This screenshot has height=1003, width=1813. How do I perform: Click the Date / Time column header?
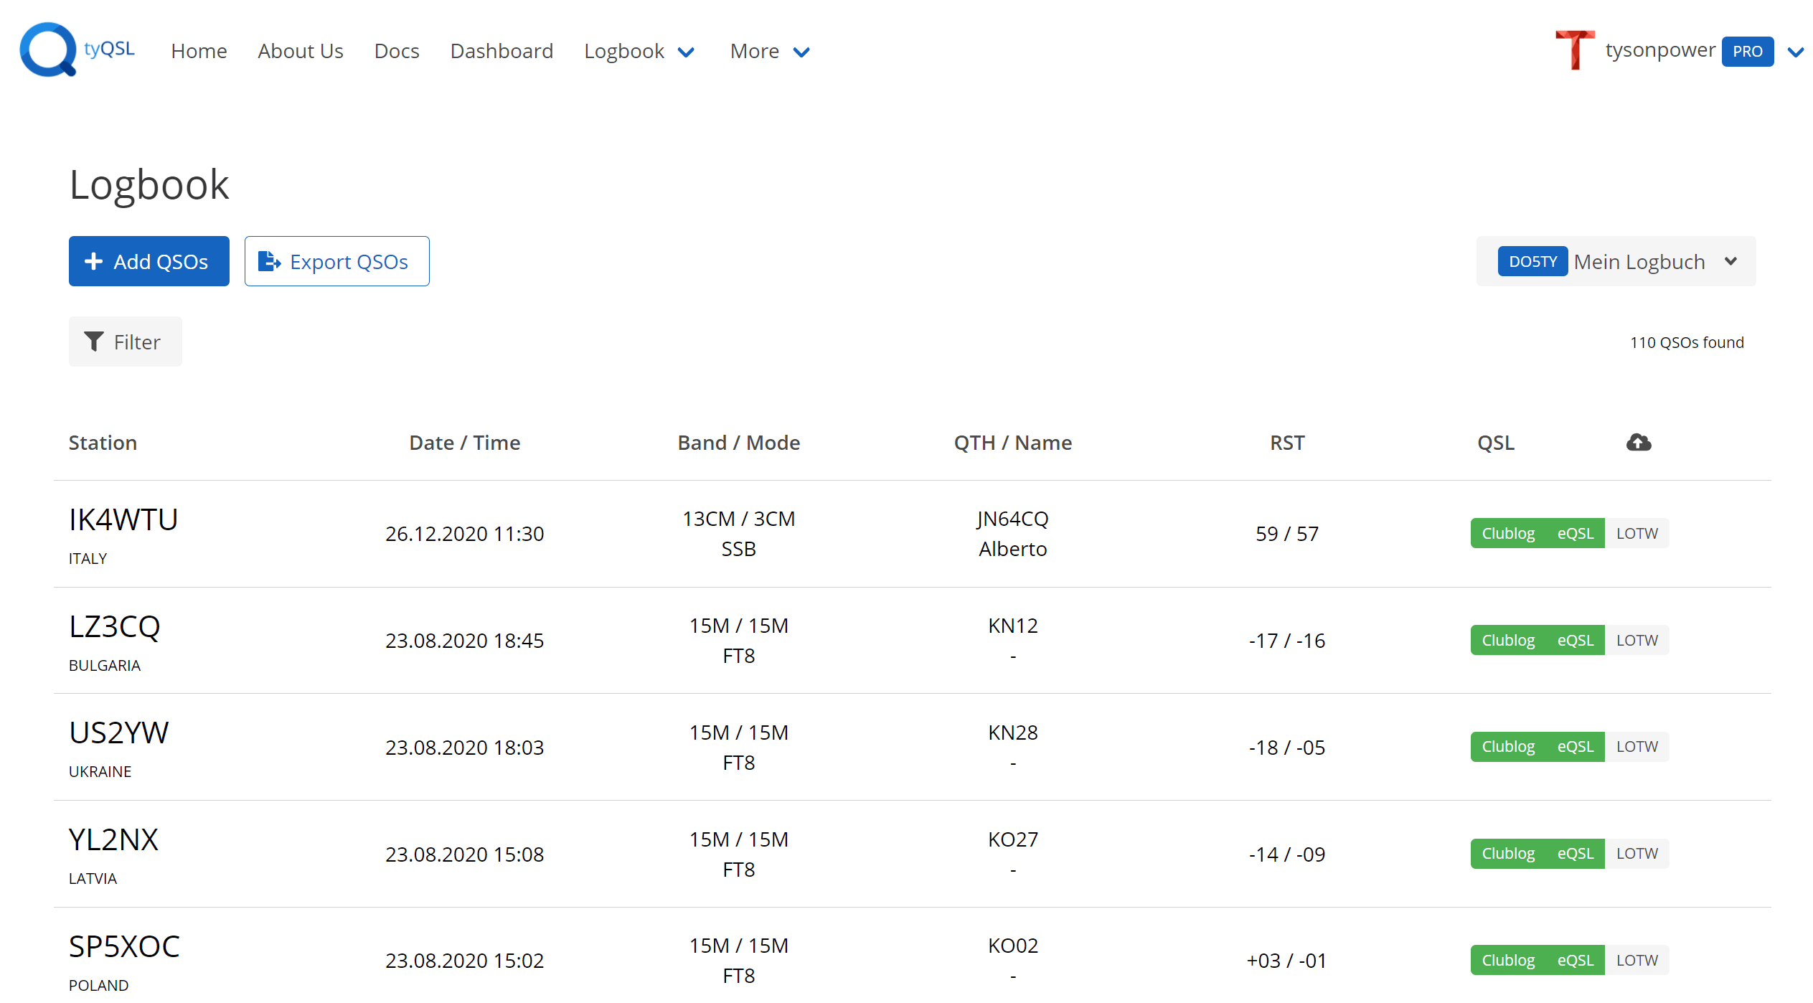[464, 443]
